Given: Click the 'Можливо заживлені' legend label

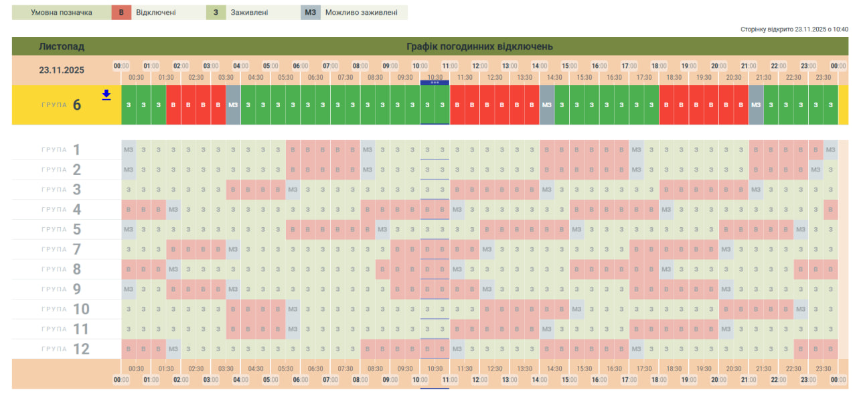Looking at the screenshot, I should click(x=361, y=13).
